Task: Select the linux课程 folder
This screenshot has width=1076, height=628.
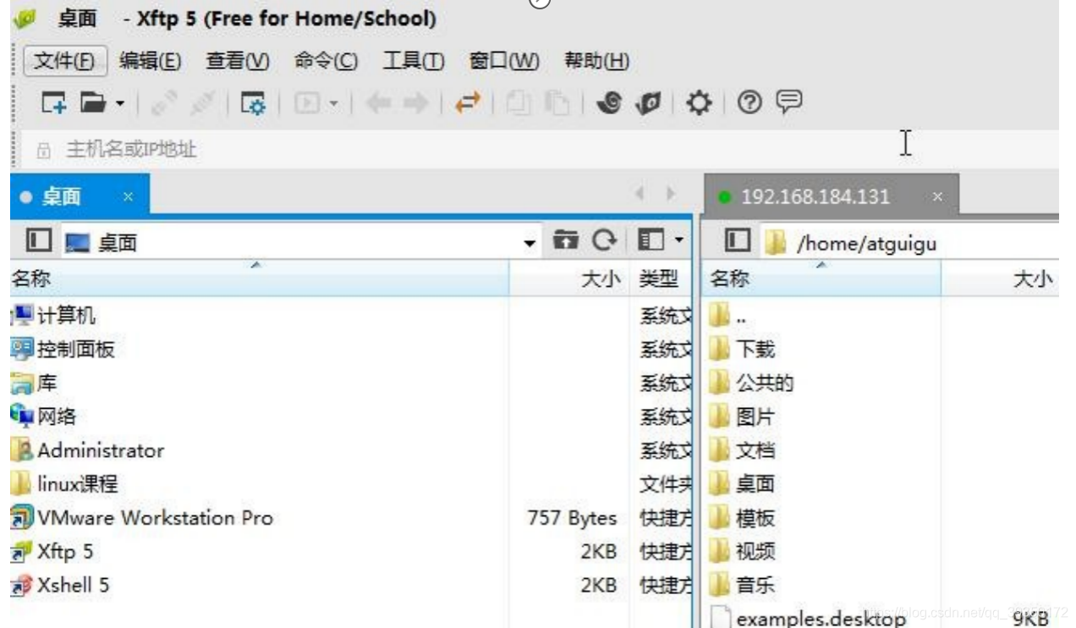Action: tap(65, 484)
